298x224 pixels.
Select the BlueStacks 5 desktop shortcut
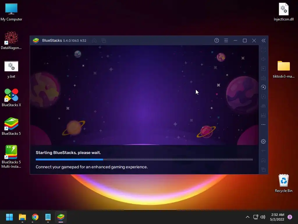pyautogui.click(x=11, y=126)
